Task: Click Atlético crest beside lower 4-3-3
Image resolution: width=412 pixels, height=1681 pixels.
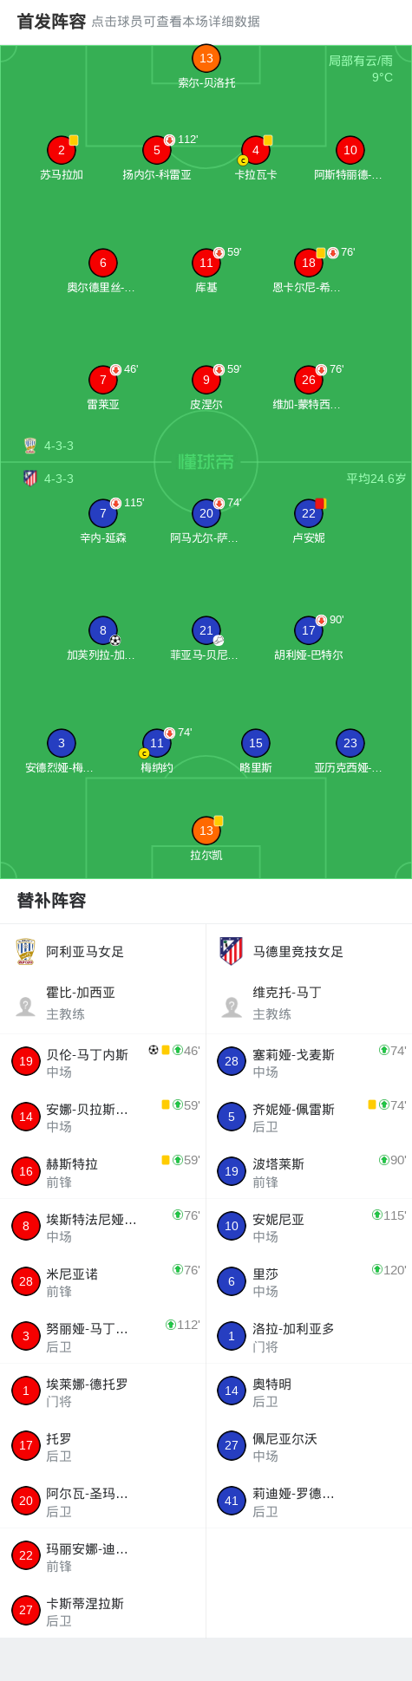Action: [x=30, y=479]
